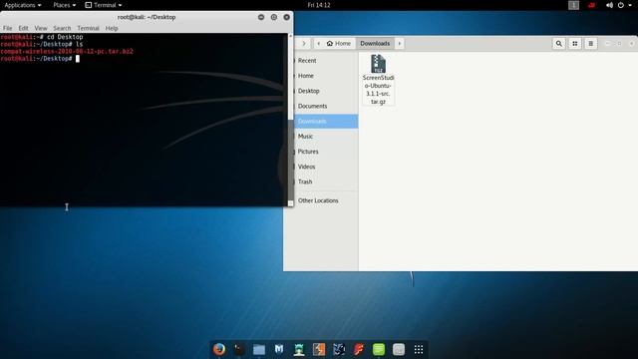Click the terminal prompt cursor line
The image size is (638, 359).
(x=40, y=59)
